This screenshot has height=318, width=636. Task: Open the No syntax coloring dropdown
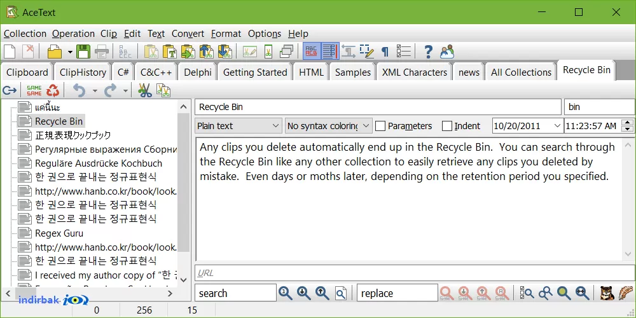coord(329,126)
